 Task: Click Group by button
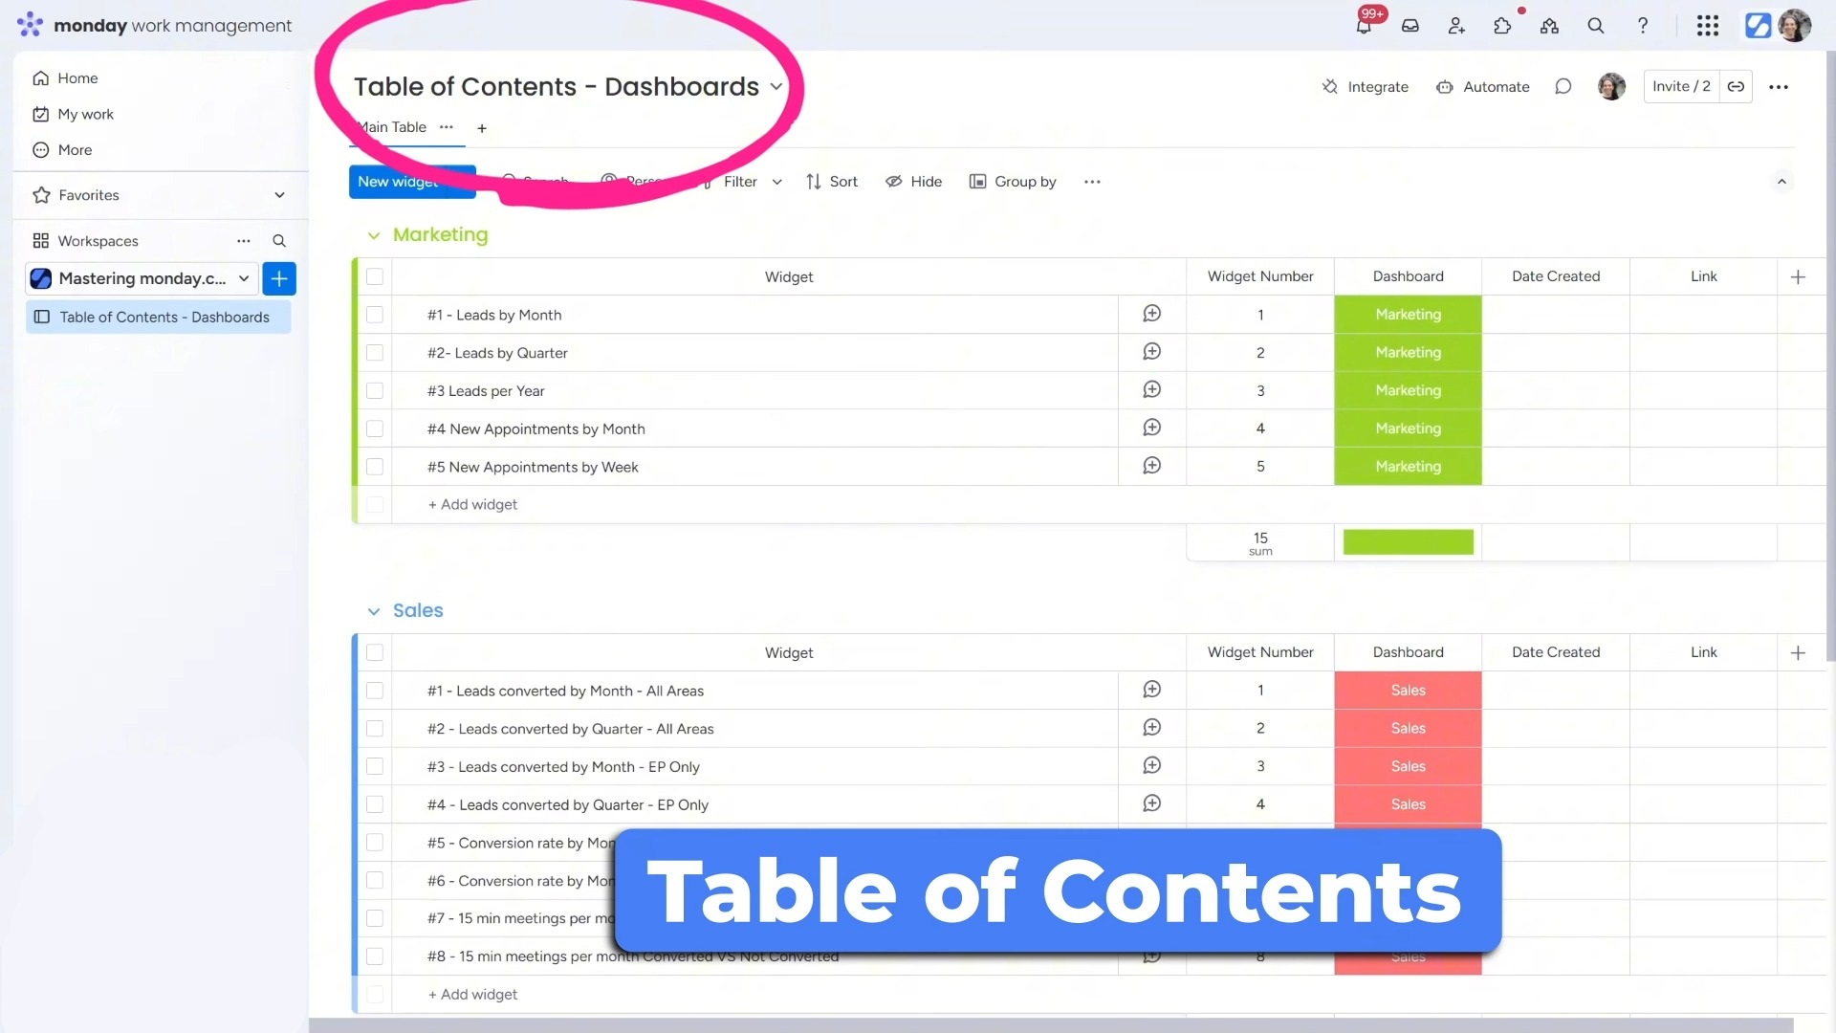click(x=1013, y=182)
